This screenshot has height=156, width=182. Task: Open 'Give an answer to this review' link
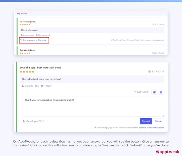tap(34, 40)
